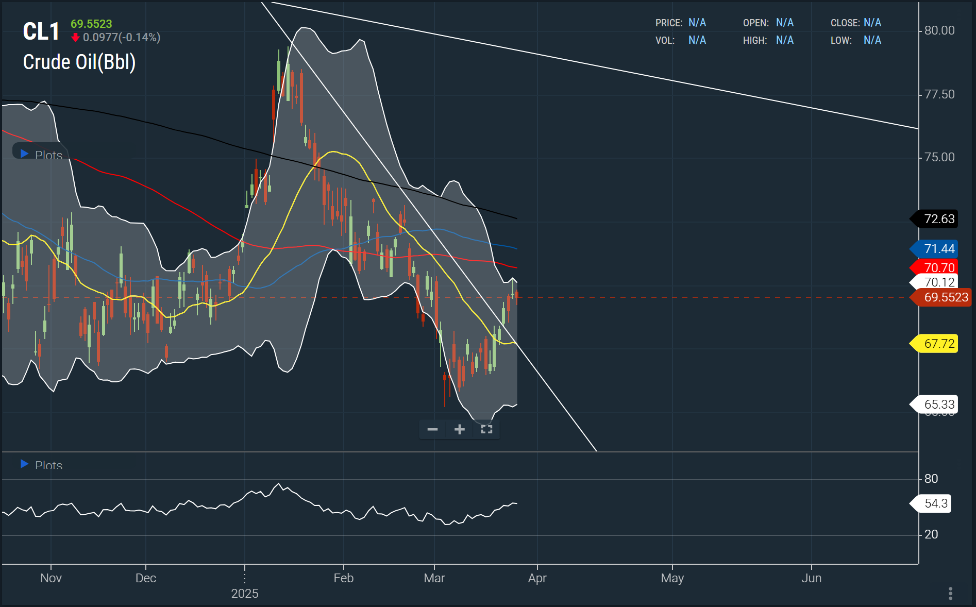Select the blue 71.44 price label
The height and width of the screenshot is (607, 976).
tap(938, 249)
